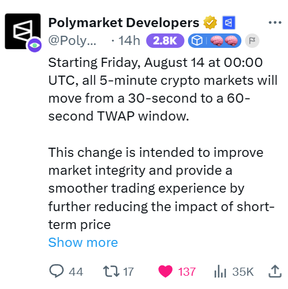
Task: Open the three-dot more options menu
Action: click(275, 22)
